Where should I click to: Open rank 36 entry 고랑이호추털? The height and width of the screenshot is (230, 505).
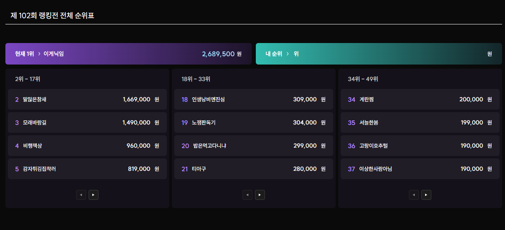tap(420, 146)
